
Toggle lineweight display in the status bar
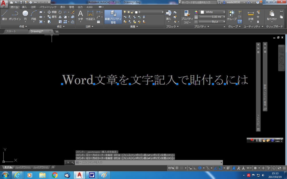coord(228,168)
